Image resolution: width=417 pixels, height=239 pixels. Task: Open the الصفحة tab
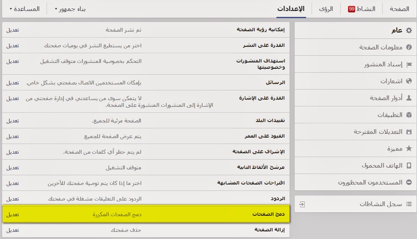point(399,9)
